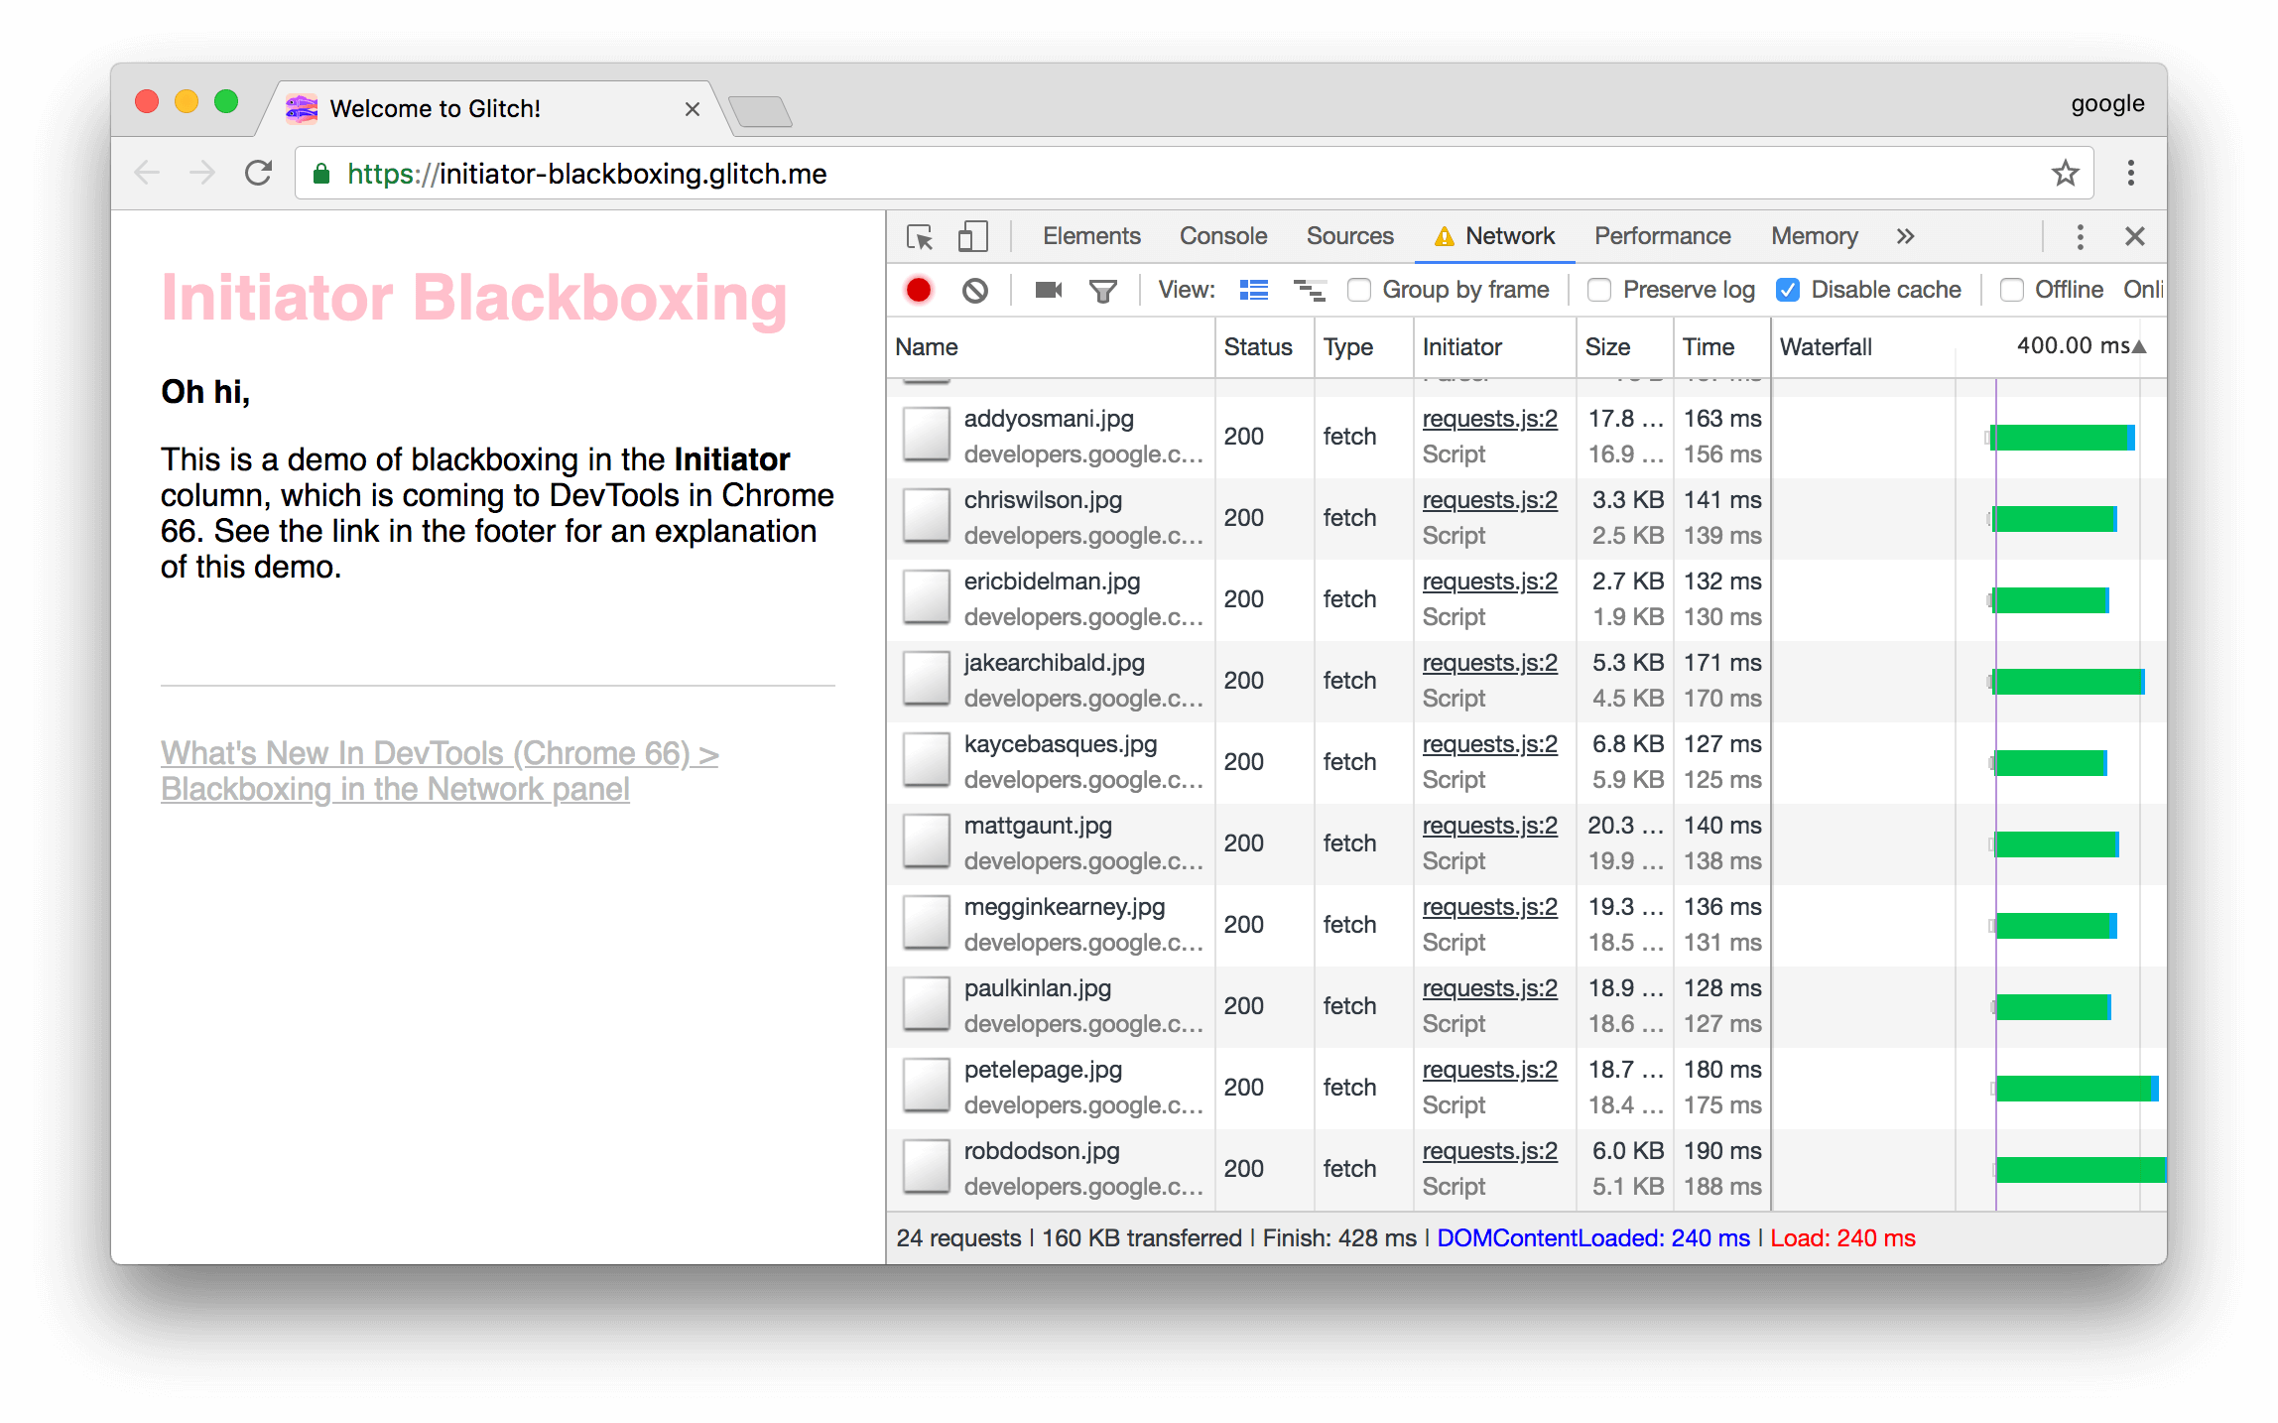This screenshot has width=2278, height=1423.
Task: Click requests.js:2 initiator link for addyosmani.jpg
Action: pos(1489,419)
